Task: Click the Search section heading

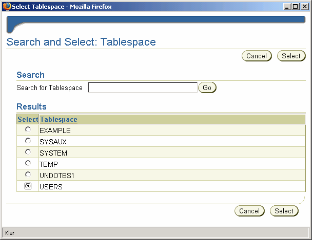Action: coord(30,75)
